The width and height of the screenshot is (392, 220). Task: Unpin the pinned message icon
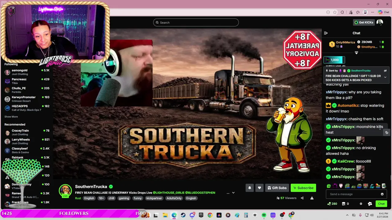(385, 71)
